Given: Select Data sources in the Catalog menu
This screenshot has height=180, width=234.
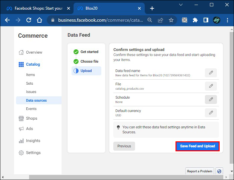Looking at the screenshot, I should (x=36, y=100).
